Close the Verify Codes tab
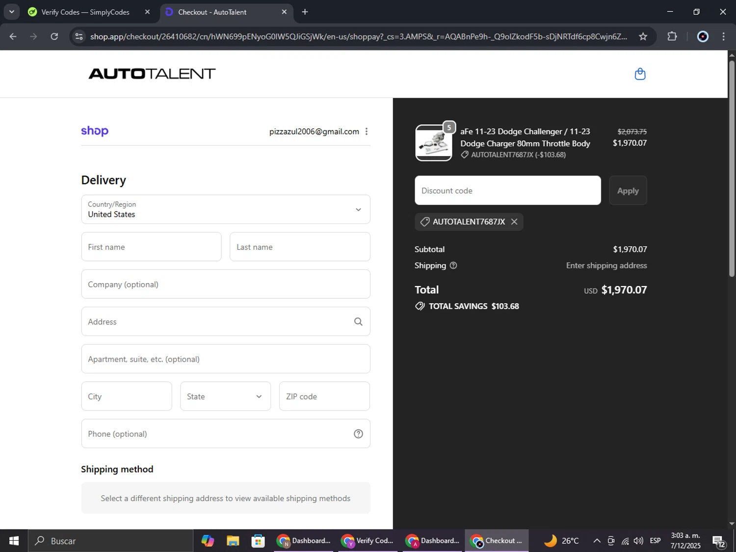 [x=147, y=12]
